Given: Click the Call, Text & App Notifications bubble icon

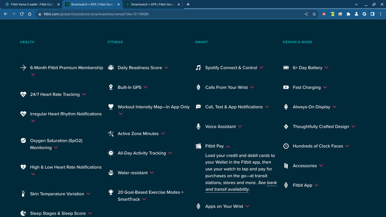Looking at the screenshot, I should click(x=199, y=107).
